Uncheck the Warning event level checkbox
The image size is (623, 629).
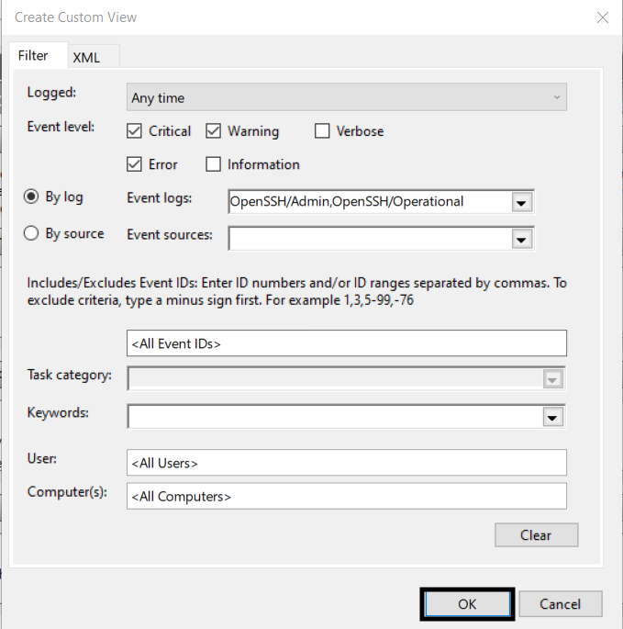click(213, 131)
